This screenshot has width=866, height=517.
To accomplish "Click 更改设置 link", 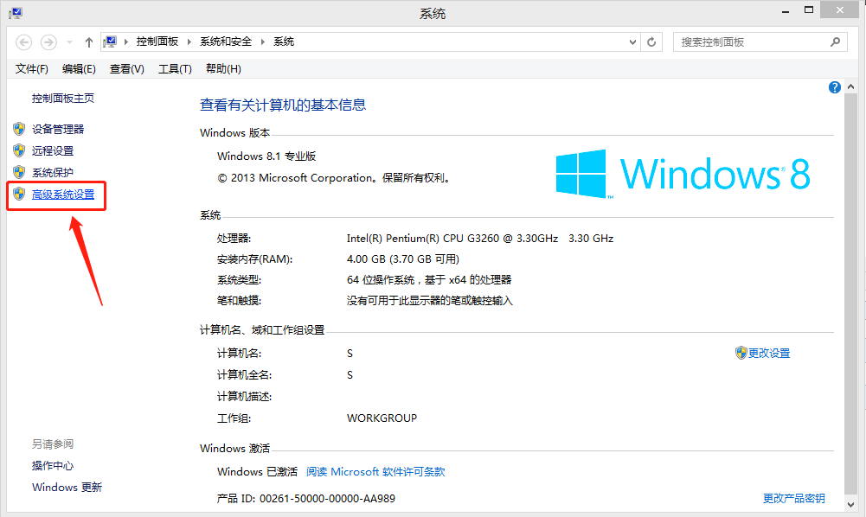I will click(x=769, y=353).
